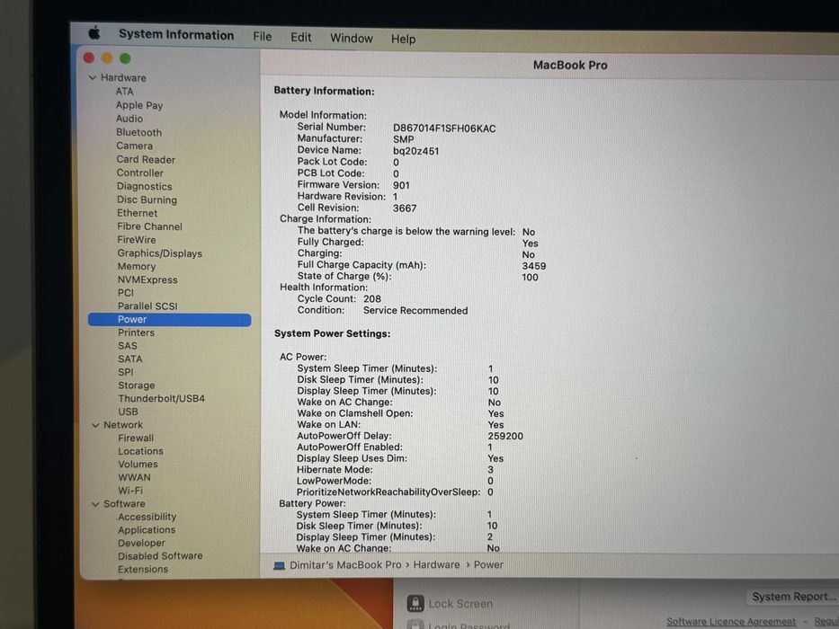Select SPI in the sidebar
Image resolution: width=839 pixels, height=629 pixels.
[126, 372]
